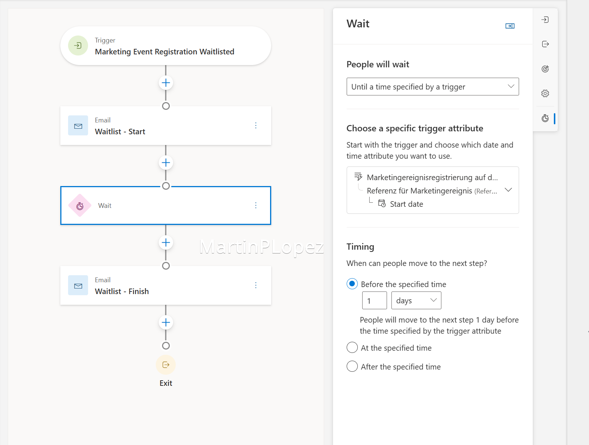589x445 pixels.
Task: Select the After the specified time option
Action: [x=352, y=366]
